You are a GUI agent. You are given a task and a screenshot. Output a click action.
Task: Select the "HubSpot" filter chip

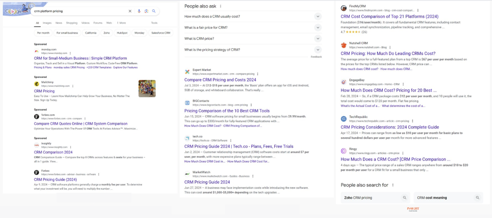tap(122, 33)
